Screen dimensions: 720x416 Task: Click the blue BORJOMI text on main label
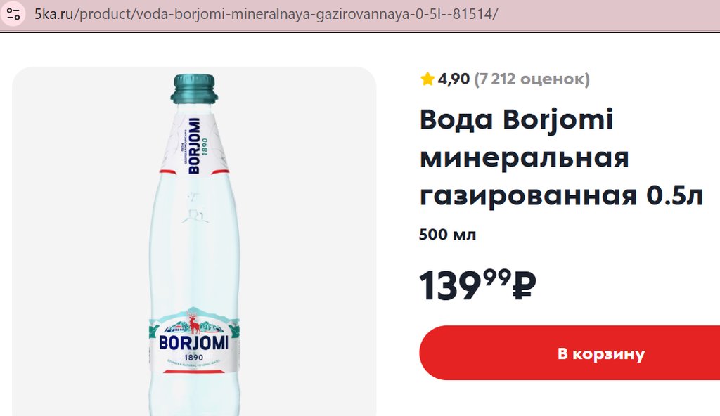click(x=194, y=343)
